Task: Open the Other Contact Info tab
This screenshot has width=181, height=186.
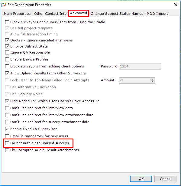Action: point(50,14)
